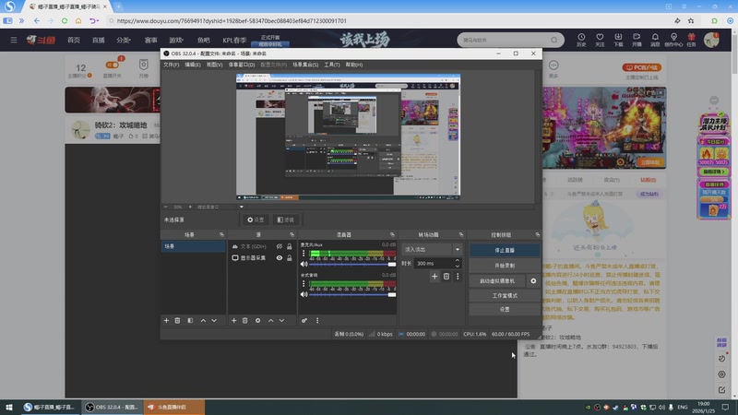Add a transition with the plus icon
The height and width of the screenshot is (415, 738).
click(x=435, y=276)
